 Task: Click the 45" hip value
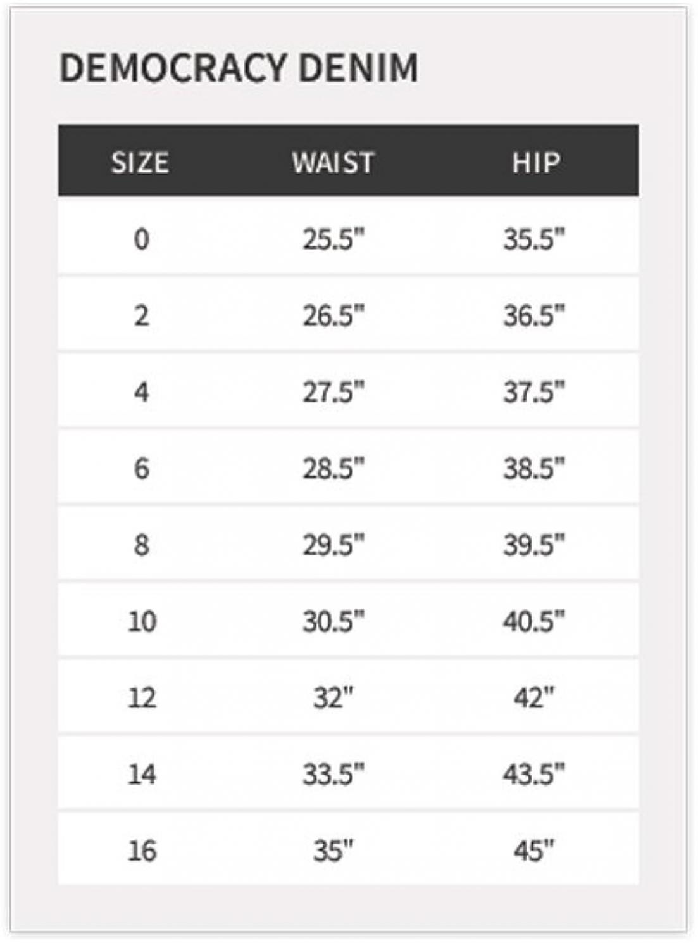click(534, 851)
